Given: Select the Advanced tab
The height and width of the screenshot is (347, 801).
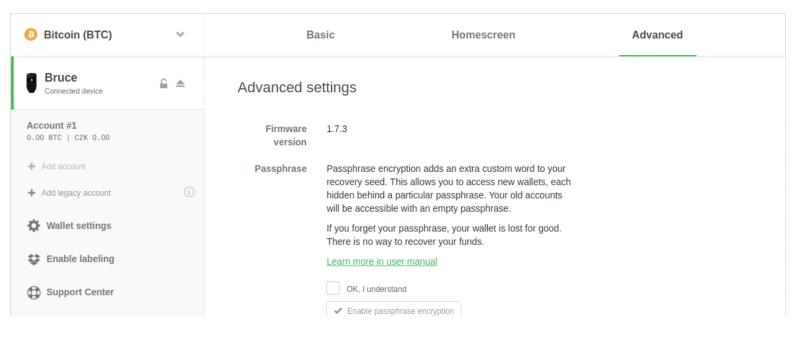Looking at the screenshot, I should [x=657, y=35].
